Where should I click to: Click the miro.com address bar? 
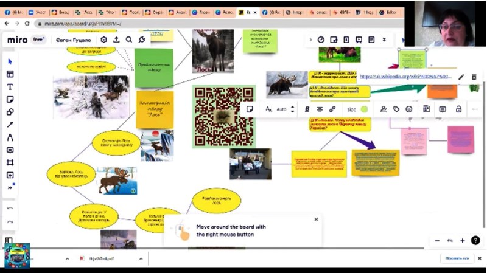217,24
